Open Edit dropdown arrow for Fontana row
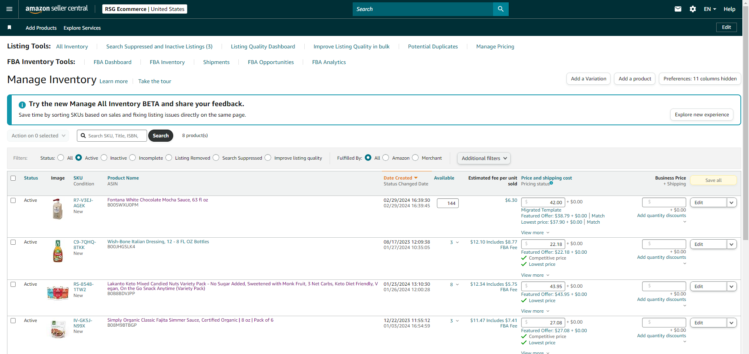This screenshot has width=749, height=354. (x=731, y=203)
